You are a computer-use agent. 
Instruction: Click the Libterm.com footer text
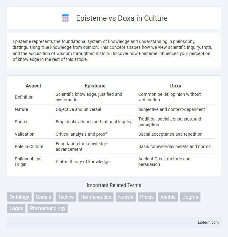(x=208, y=222)
